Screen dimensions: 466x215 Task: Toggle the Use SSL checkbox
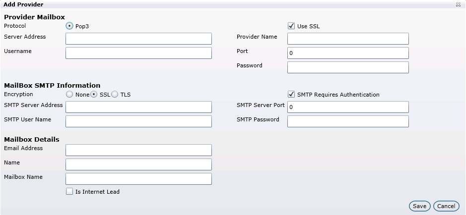tap(291, 26)
